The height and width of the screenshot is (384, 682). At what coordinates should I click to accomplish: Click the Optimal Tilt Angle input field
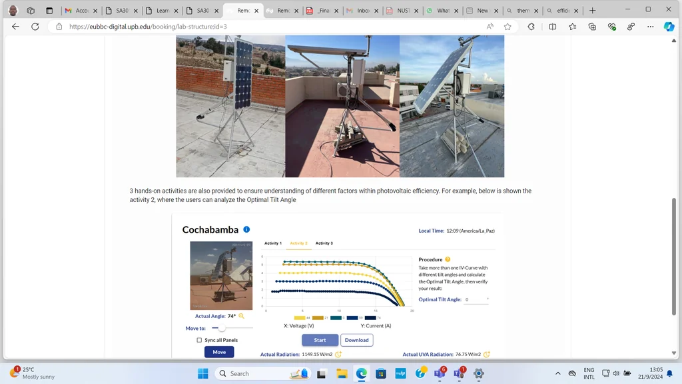pyautogui.click(x=478, y=299)
